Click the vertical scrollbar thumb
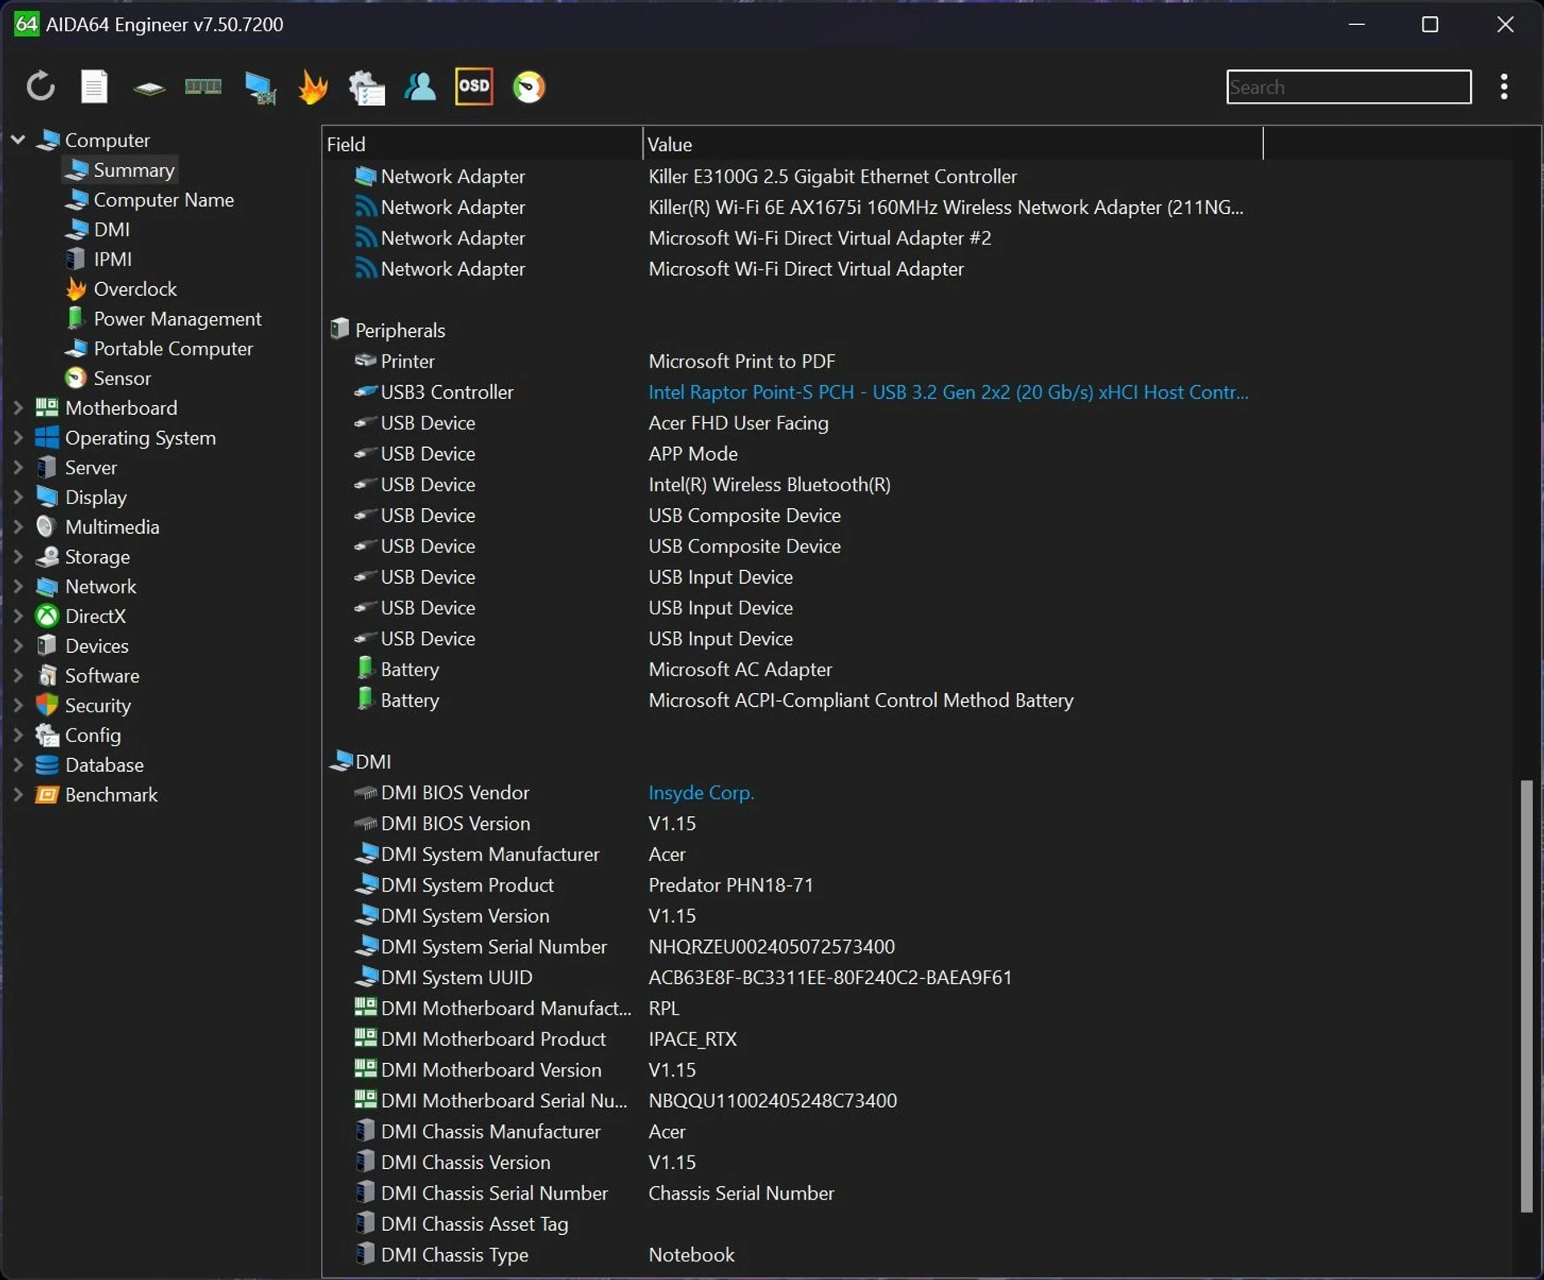This screenshot has height=1280, width=1544. pyautogui.click(x=1526, y=995)
